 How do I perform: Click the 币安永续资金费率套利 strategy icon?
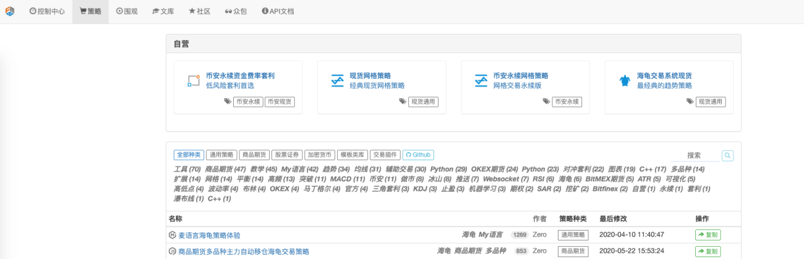click(194, 81)
